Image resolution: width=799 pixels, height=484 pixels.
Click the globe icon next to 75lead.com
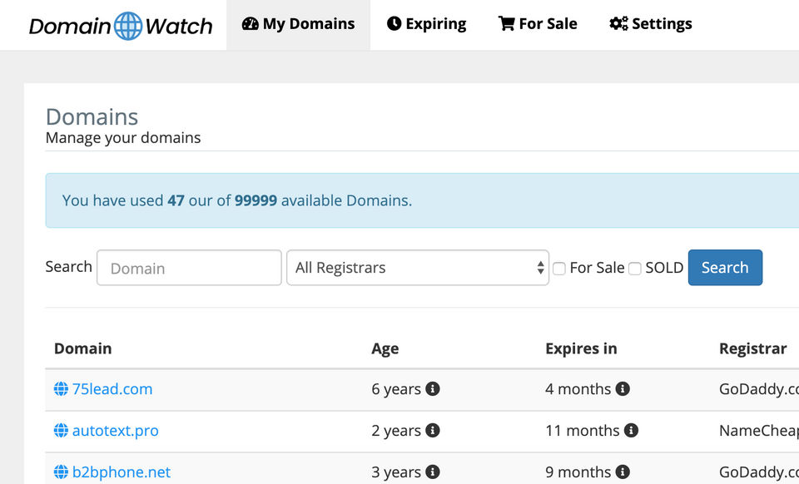[61, 389]
